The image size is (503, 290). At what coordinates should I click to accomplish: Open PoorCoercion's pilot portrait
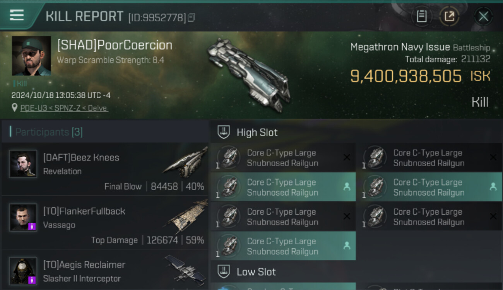31,56
